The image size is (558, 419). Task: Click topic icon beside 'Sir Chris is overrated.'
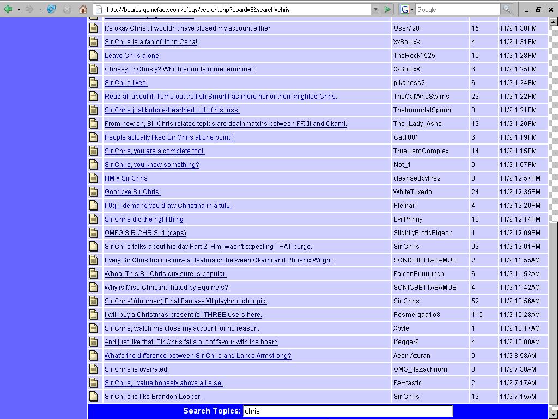[x=94, y=369]
